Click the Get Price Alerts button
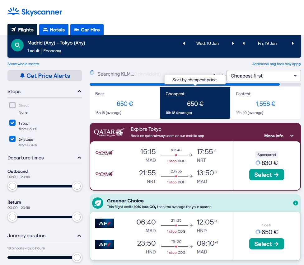304x265 pixels. point(45,76)
